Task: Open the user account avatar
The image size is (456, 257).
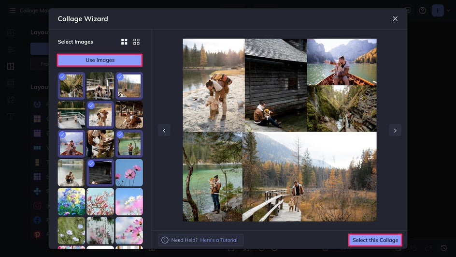Action: point(437,11)
